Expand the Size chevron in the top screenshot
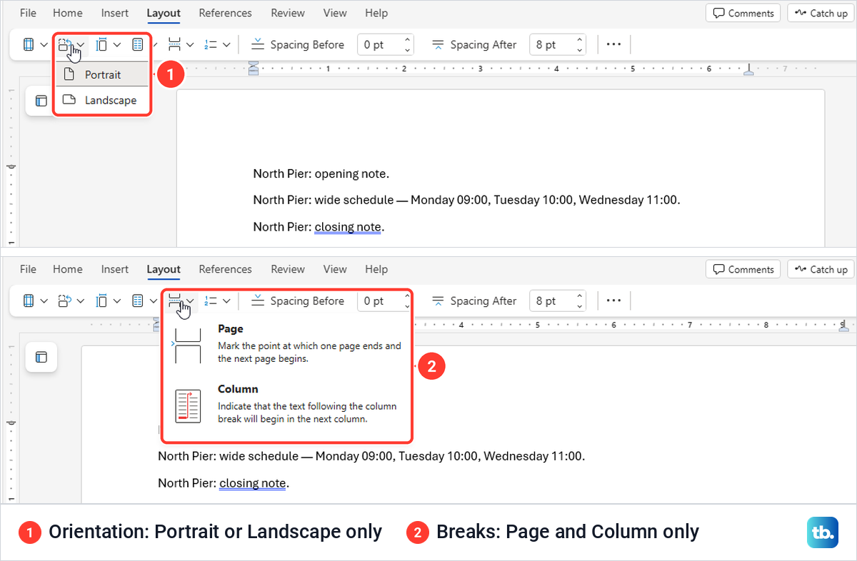Image resolution: width=857 pixels, height=561 pixels. point(117,45)
